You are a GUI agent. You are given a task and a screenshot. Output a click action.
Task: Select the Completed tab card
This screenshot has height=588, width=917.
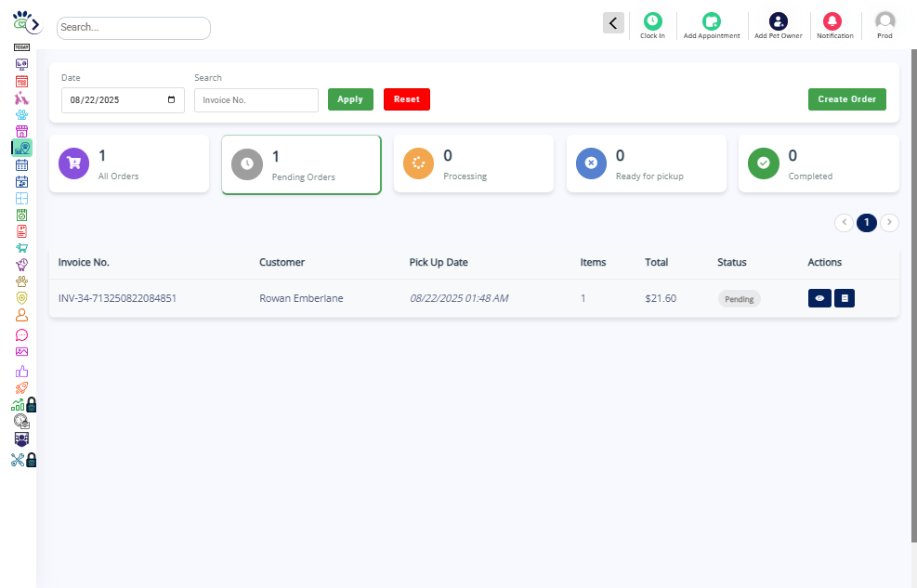[819, 163]
